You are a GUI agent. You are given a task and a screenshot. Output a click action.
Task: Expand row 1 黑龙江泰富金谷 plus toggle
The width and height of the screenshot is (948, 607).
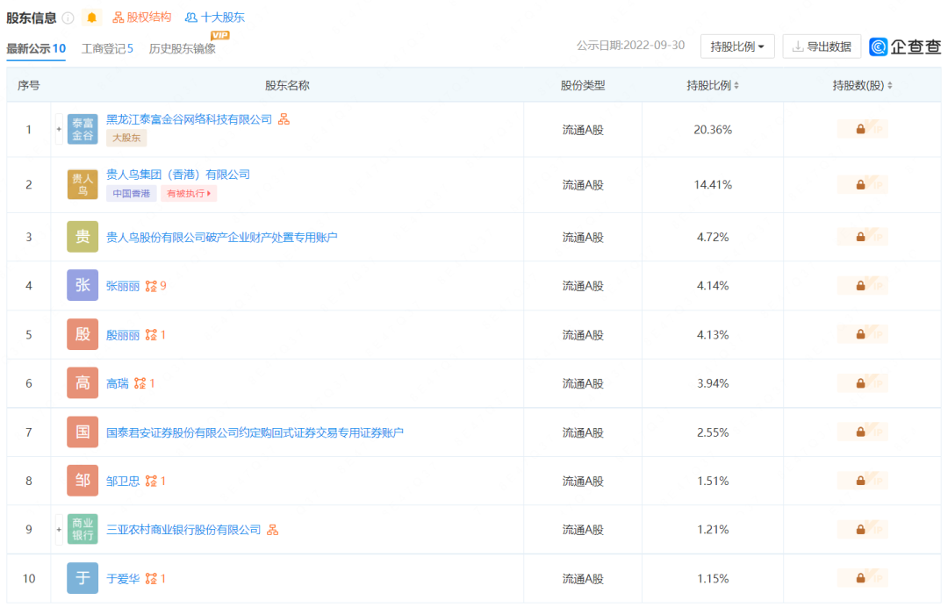tap(59, 129)
